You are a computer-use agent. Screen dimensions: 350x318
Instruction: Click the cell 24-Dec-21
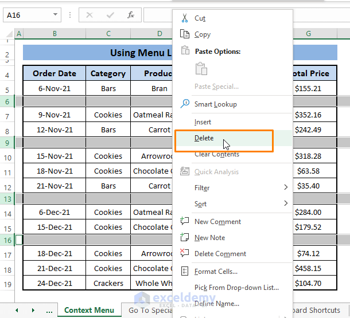tap(55, 283)
